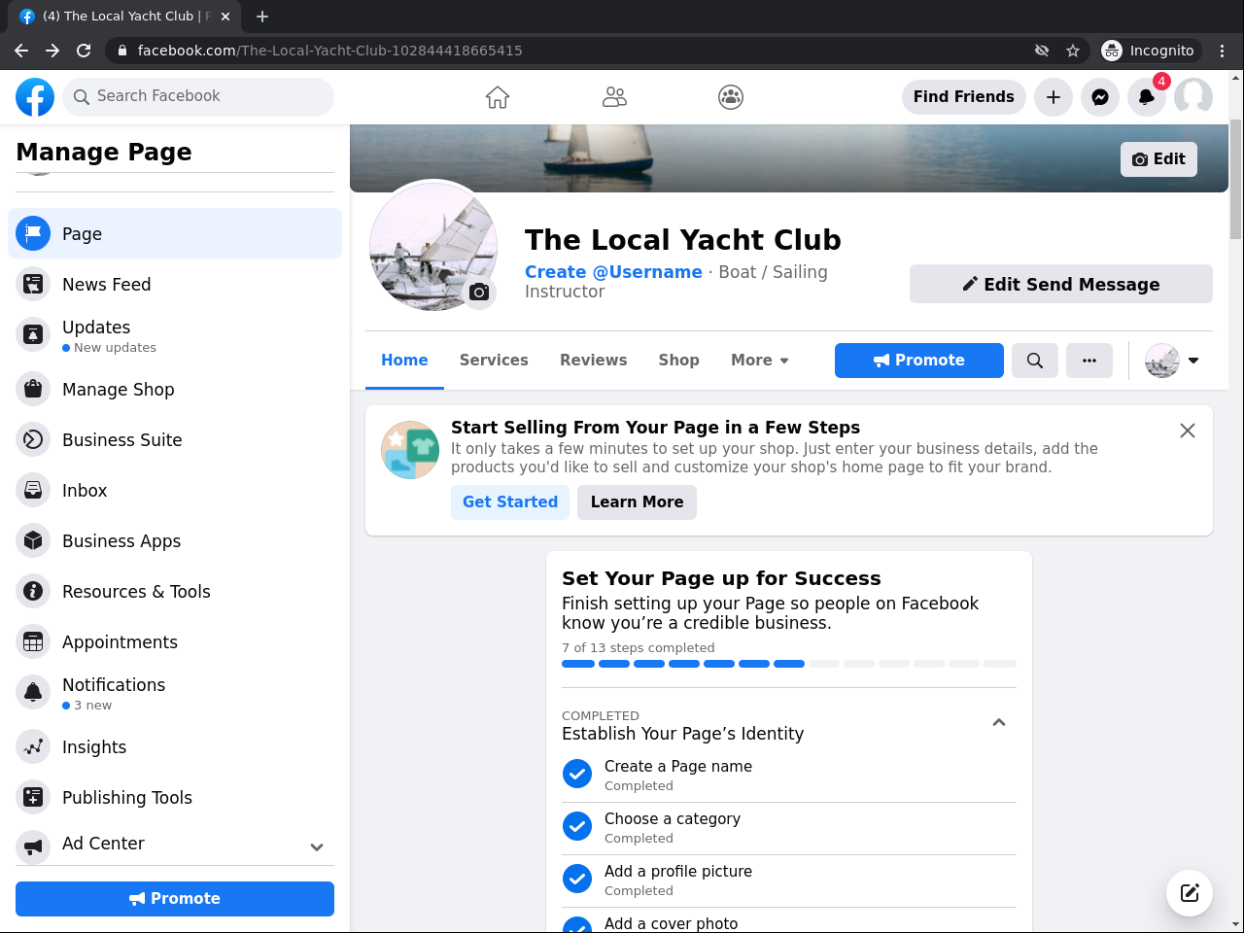Click the Search Facebook field
1244x933 pixels.
pyautogui.click(x=198, y=97)
